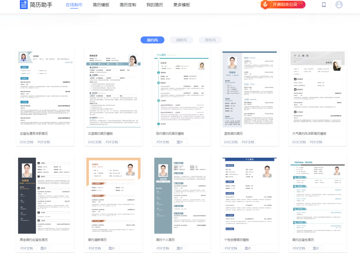Click PDF文档 under 简约应届生简历
The width and height of the screenshot is (360, 259).
(299, 248)
